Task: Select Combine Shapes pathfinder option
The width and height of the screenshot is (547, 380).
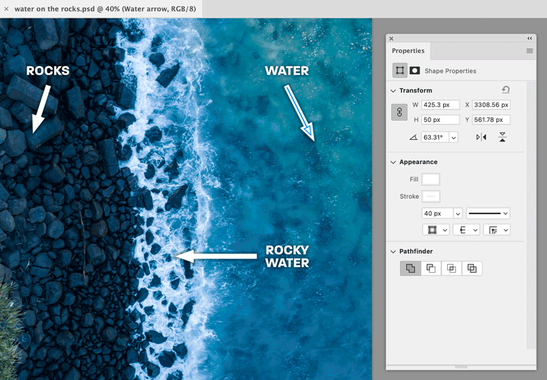Action: (x=411, y=269)
